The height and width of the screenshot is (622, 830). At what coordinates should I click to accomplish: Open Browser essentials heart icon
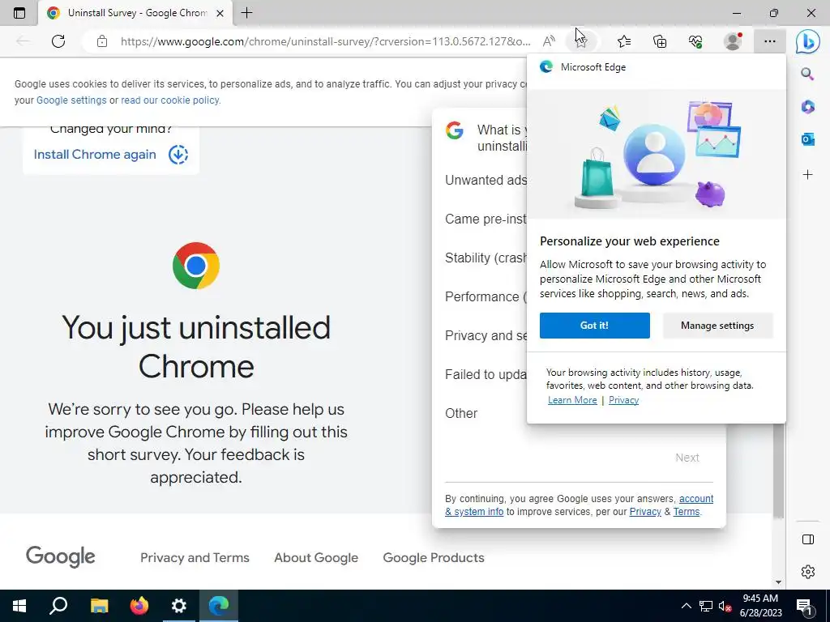tap(695, 41)
